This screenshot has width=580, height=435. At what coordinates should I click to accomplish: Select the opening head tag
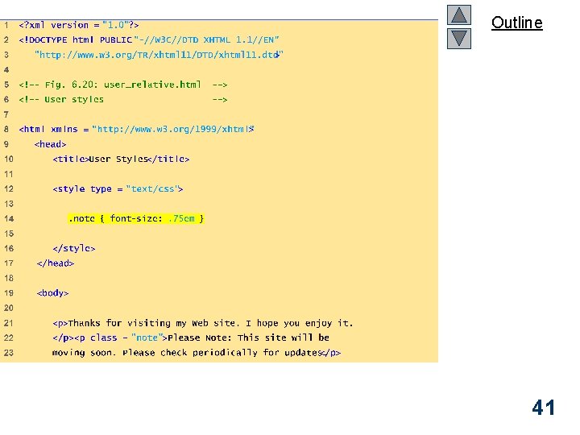(50, 144)
